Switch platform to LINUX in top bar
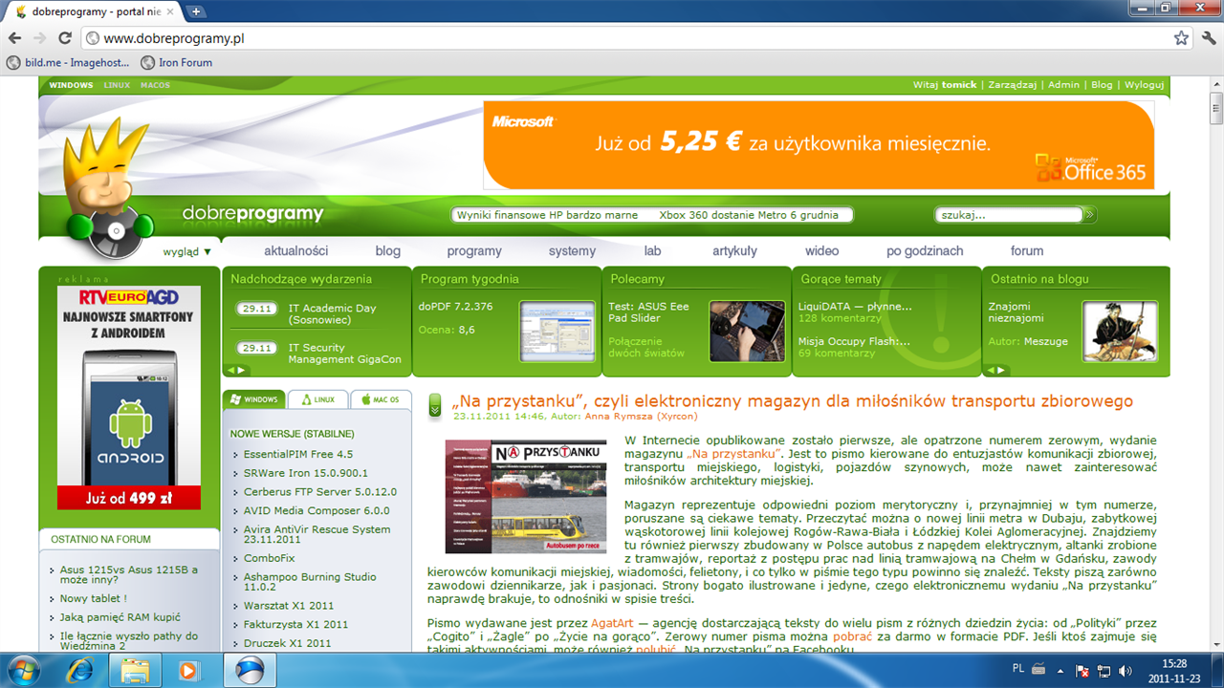This screenshot has height=688, width=1224. [117, 85]
